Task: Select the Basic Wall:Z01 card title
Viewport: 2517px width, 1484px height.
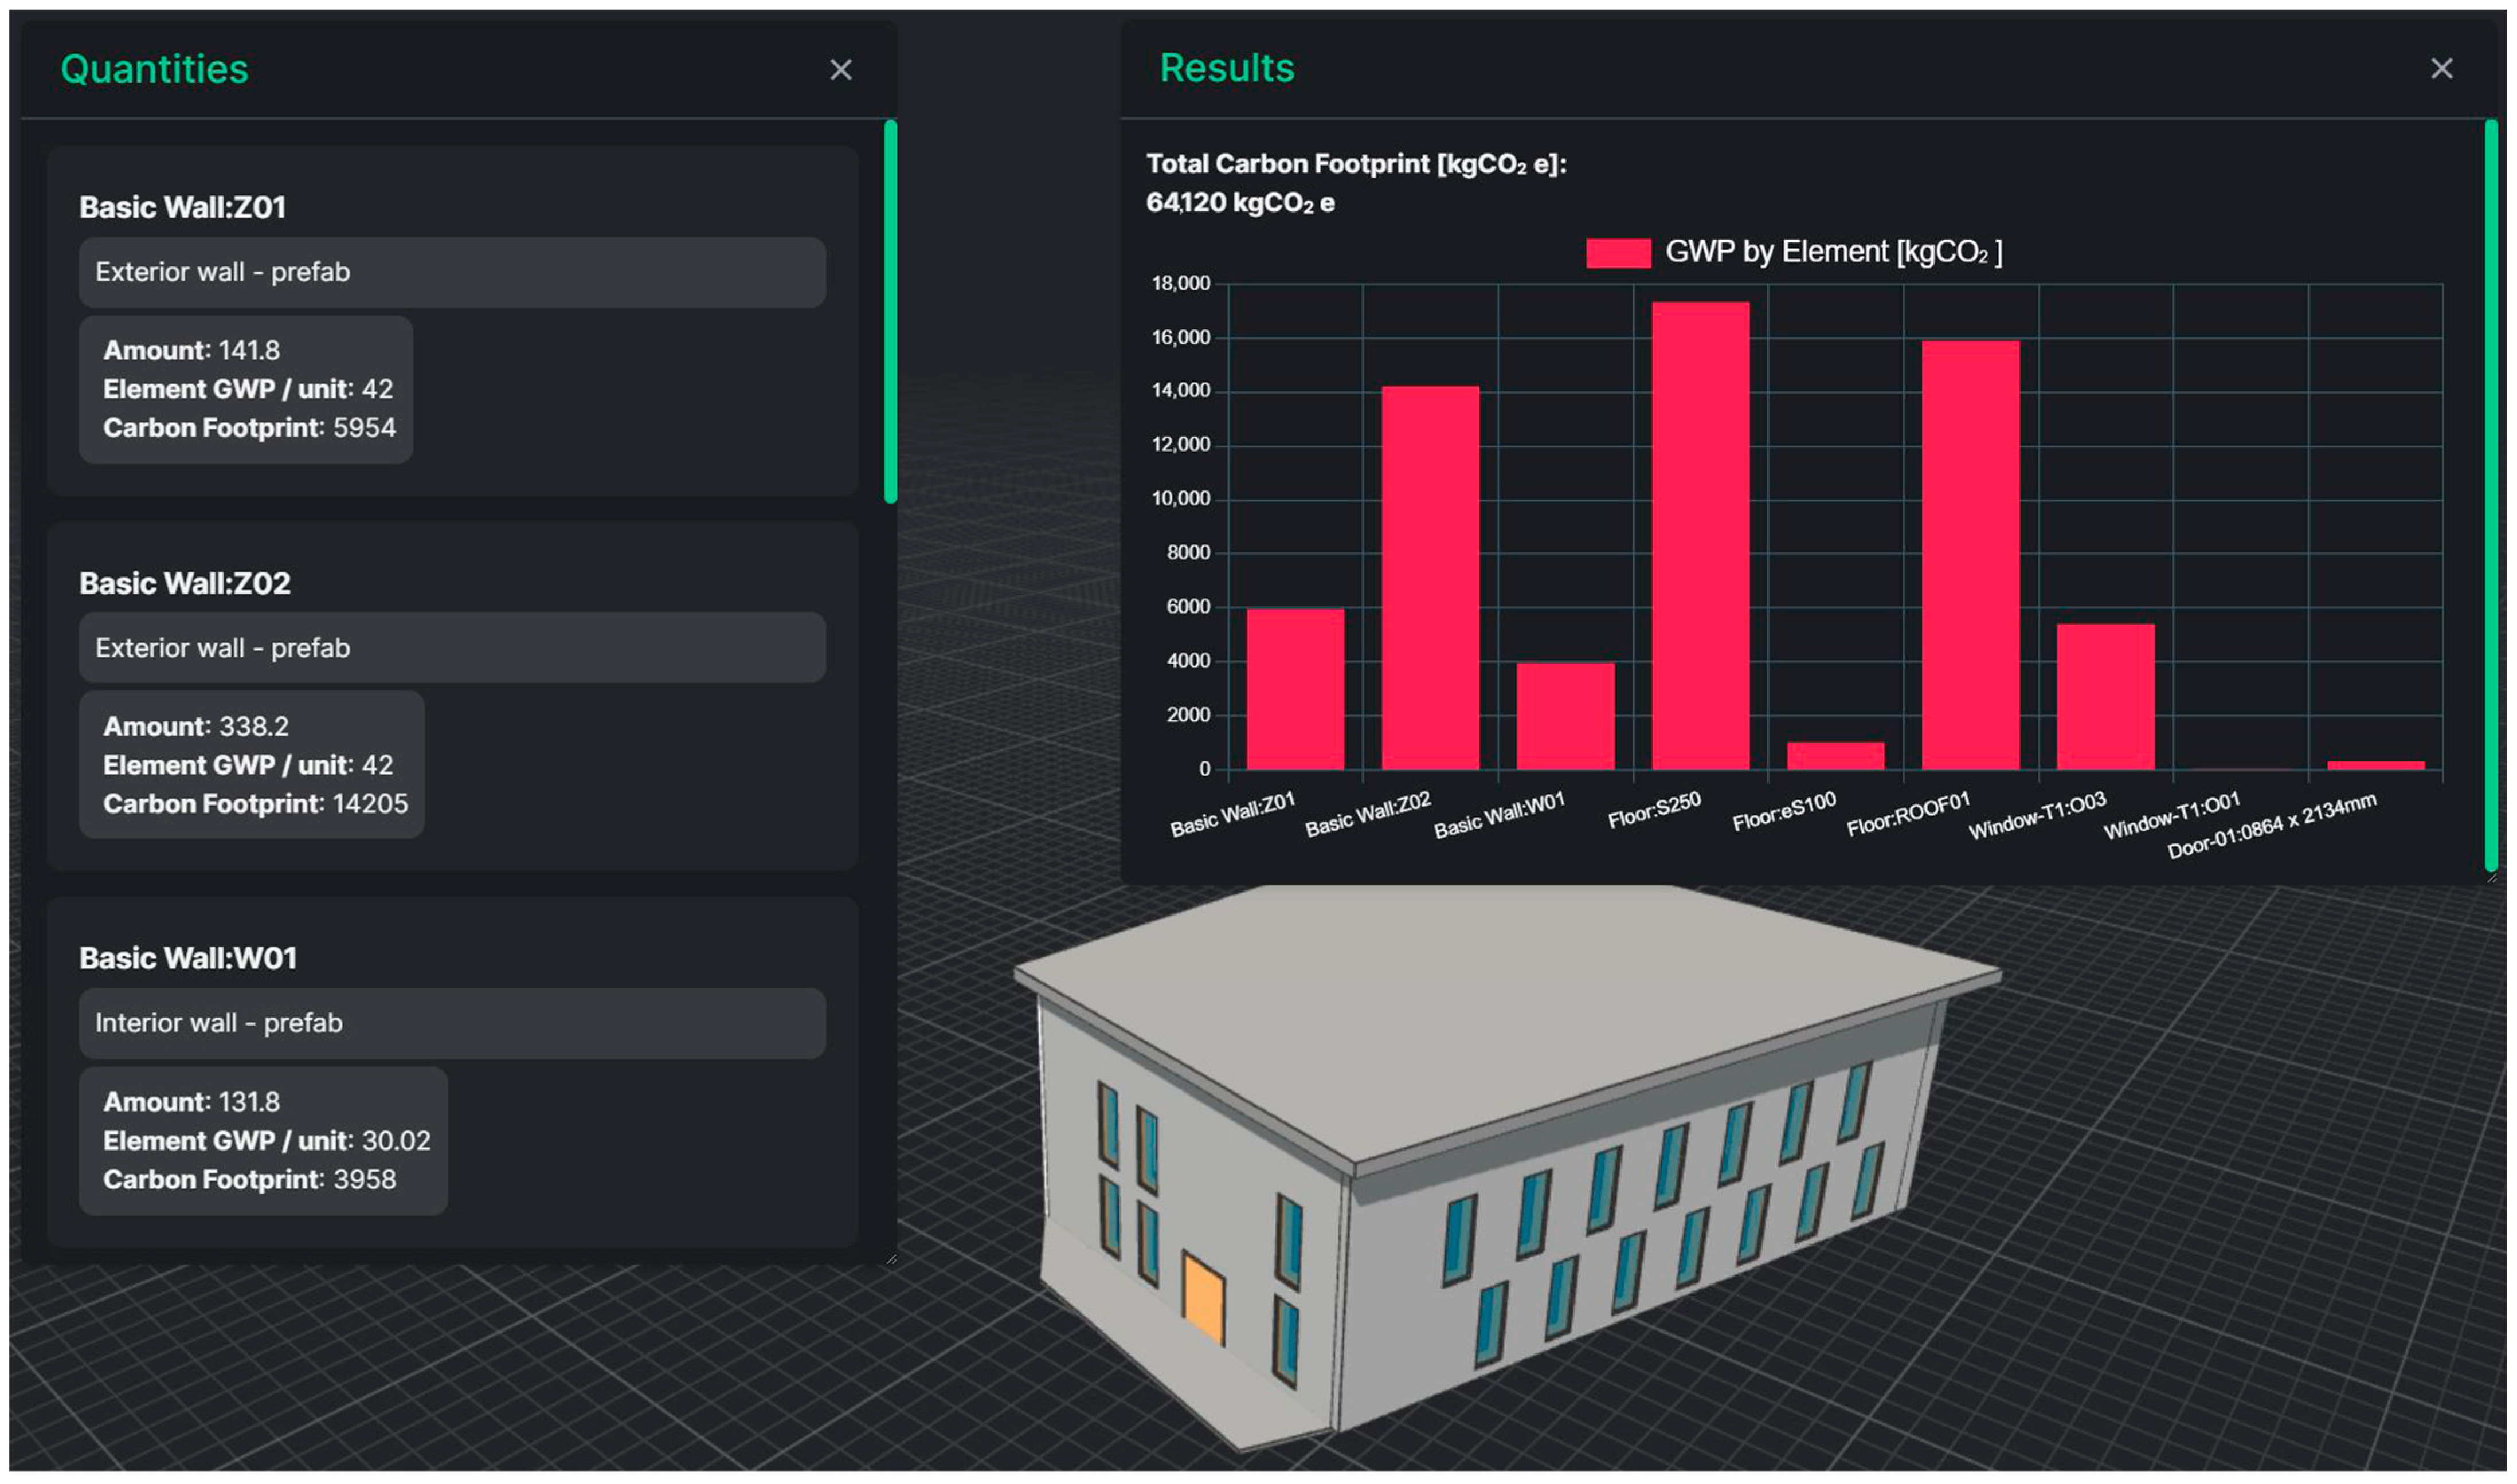Action: pyautogui.click(x=183, y=207)
